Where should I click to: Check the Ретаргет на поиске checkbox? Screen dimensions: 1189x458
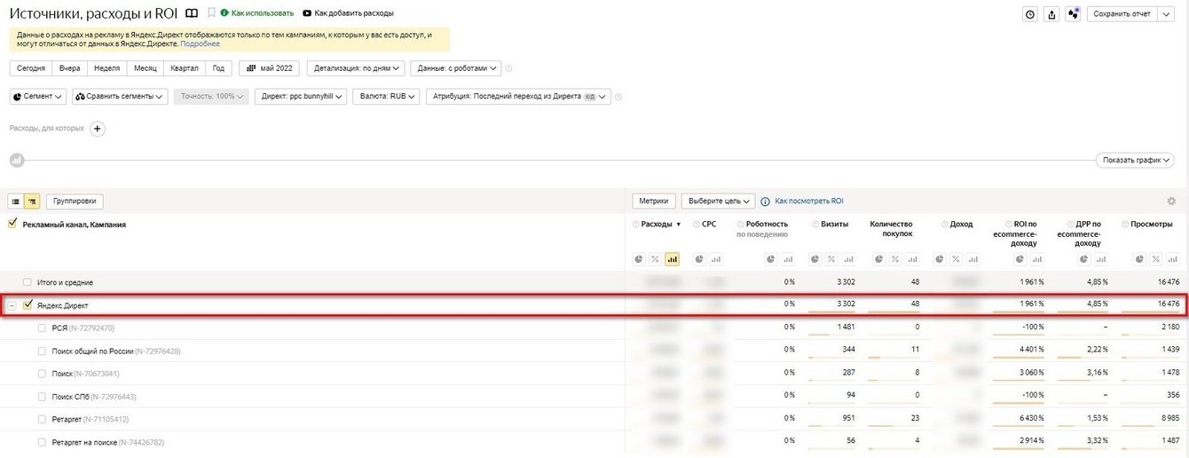point(42,442)
